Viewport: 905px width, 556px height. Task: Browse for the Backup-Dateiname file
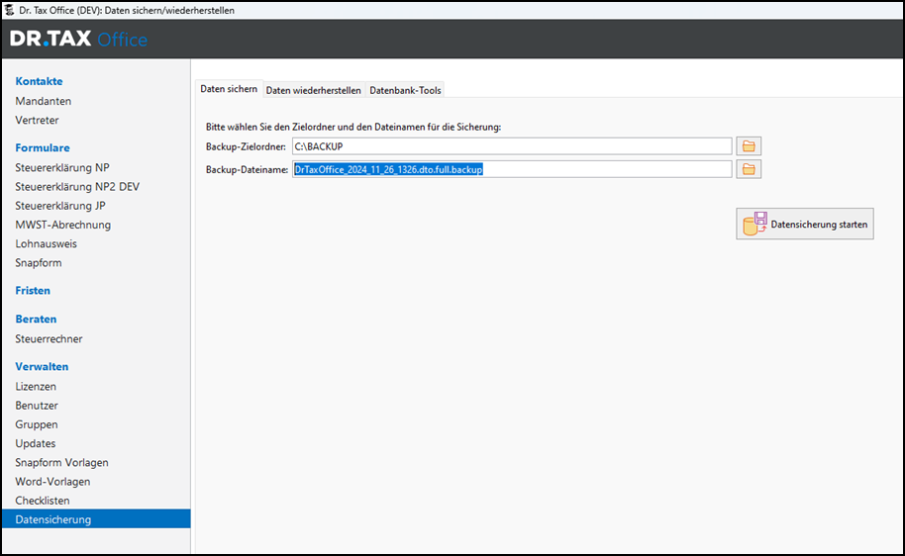(x=749, y=169)
